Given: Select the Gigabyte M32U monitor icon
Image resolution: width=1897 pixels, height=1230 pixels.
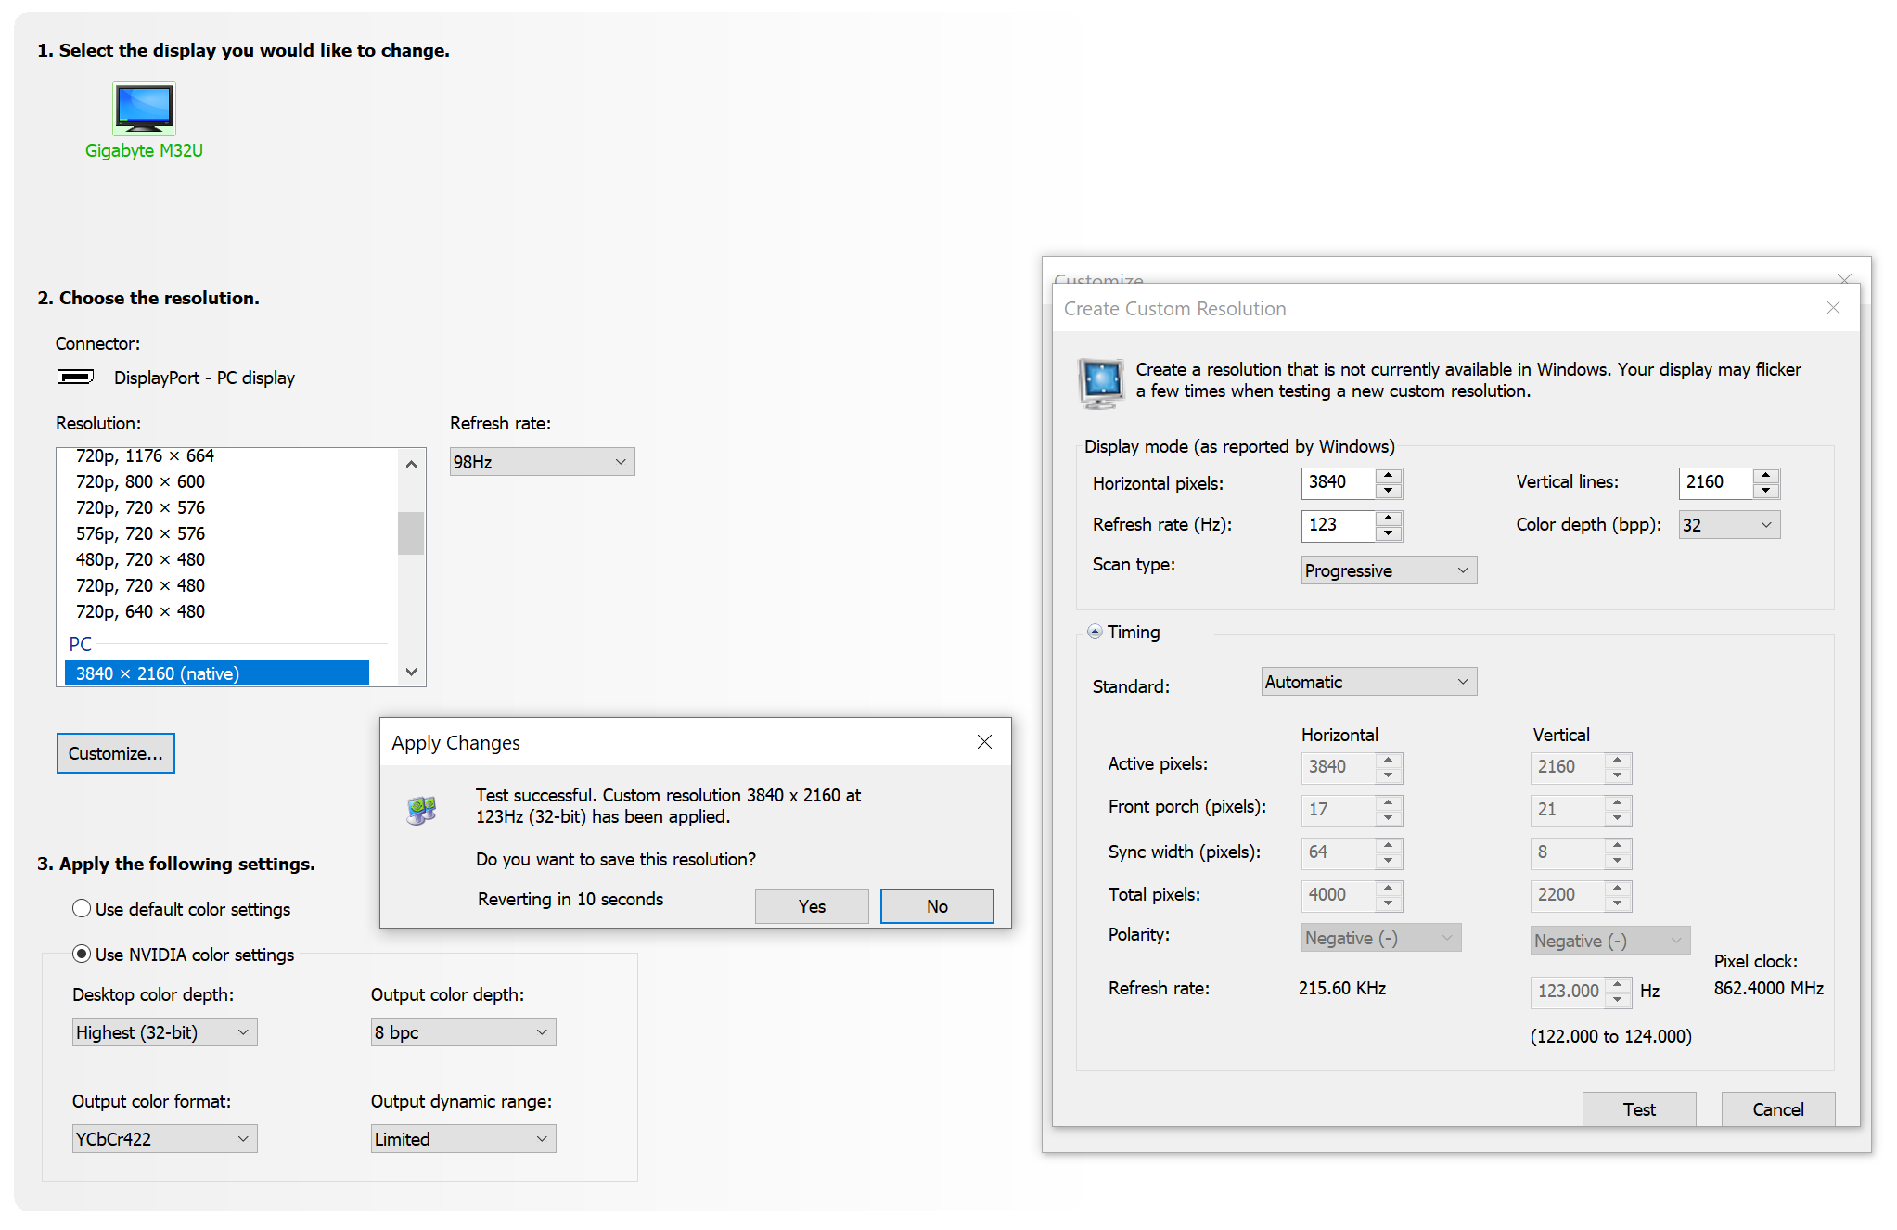Looking at the screenshot, I should [x=144, y=109].
